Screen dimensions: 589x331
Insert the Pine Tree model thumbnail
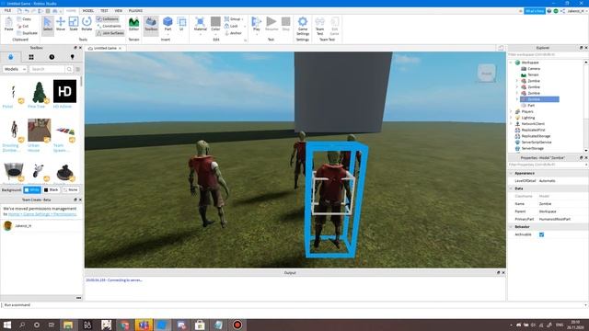point(39,92)
